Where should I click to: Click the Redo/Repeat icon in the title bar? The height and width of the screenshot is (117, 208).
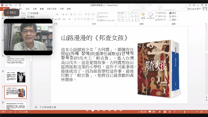[x=16, y=5]
